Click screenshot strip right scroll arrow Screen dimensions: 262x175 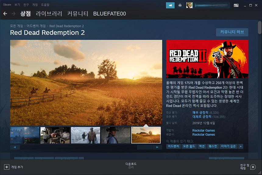pos(157,147)
